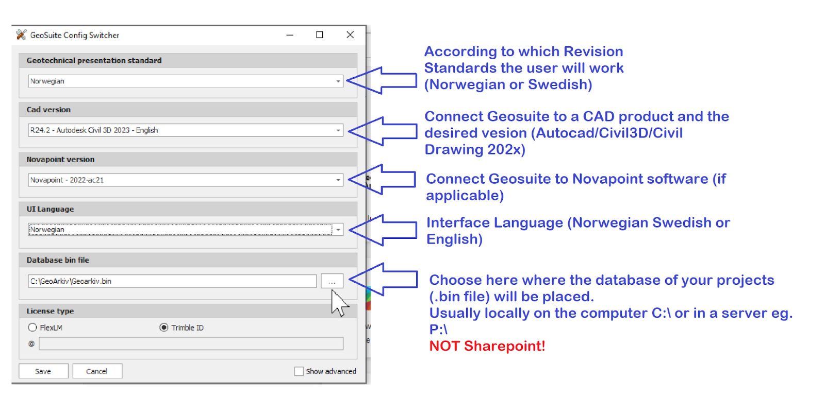Click the 'License type' section label
Image resolution: width=825 pixels, height=397 pixels.
pyautogui.click(x=51, y=311)
